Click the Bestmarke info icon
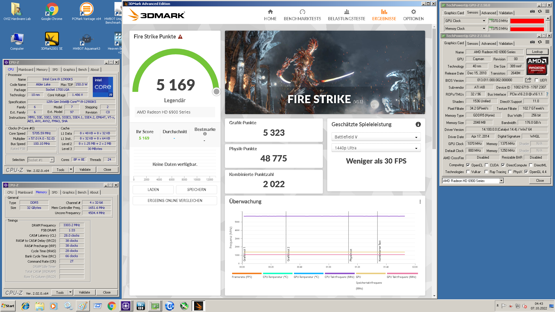The image size is (555, 312). (x=205, y=134)
